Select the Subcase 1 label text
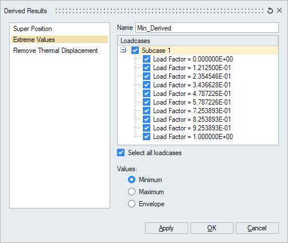The image size is (288, 243). point(156,51)
